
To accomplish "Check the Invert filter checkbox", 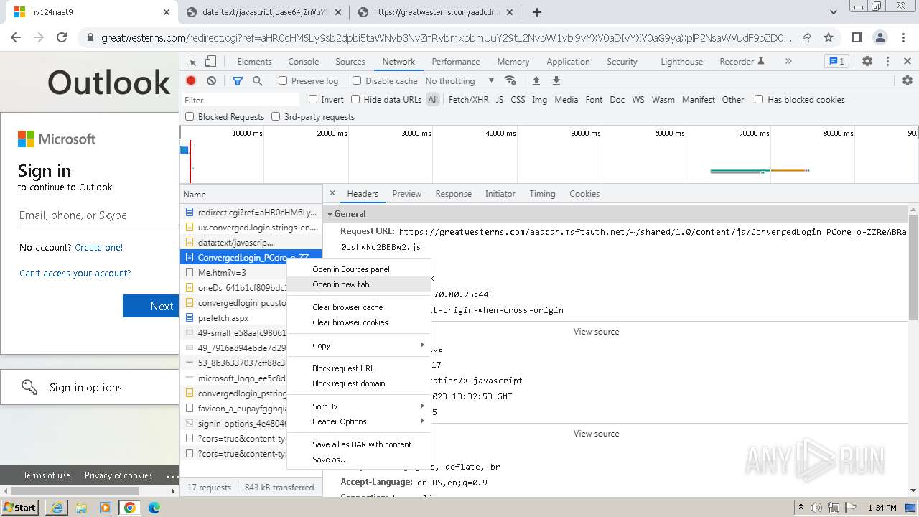I will click(x=313, y=100).
